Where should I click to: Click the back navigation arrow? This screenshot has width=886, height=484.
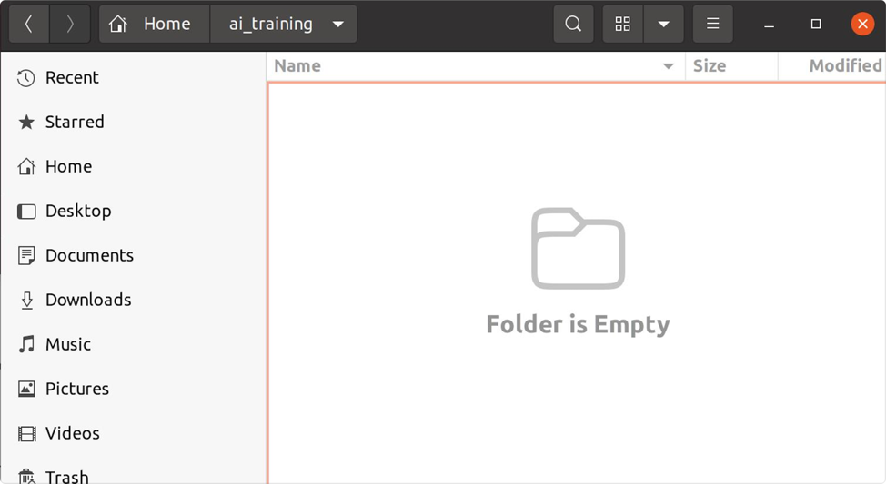click(29, 25)
